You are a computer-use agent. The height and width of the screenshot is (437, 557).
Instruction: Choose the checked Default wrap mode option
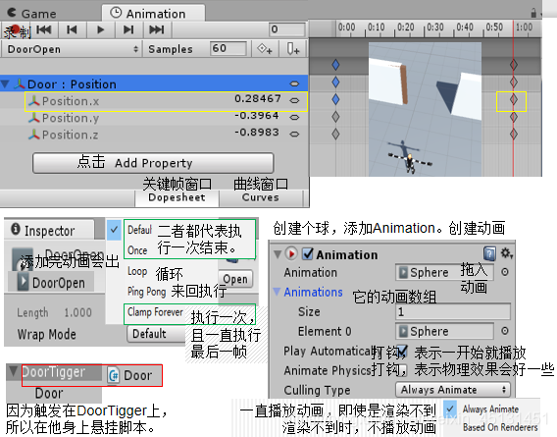(139, 230)
